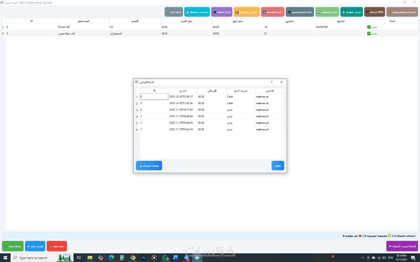Click the AC category cell
420x262 pixels.
(135, 27)
